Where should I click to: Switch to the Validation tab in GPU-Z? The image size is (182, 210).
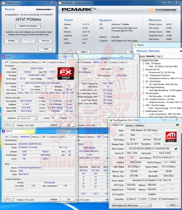pos(139,125)
